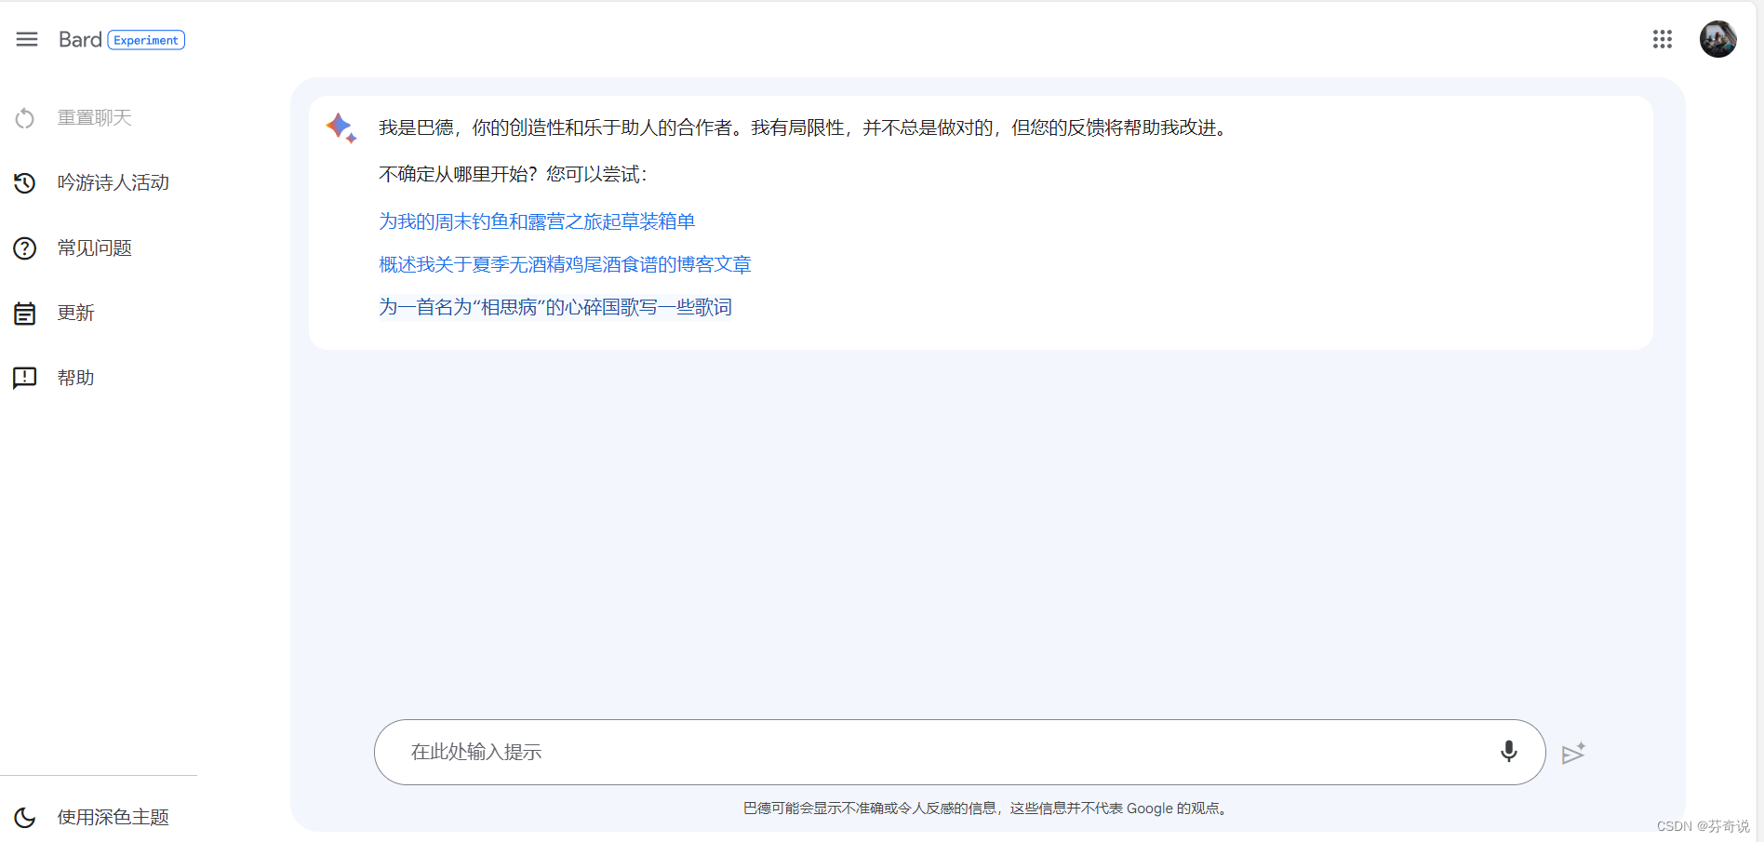Click the Bard activity history icon
1764x842 pixels.
(25, 183)
